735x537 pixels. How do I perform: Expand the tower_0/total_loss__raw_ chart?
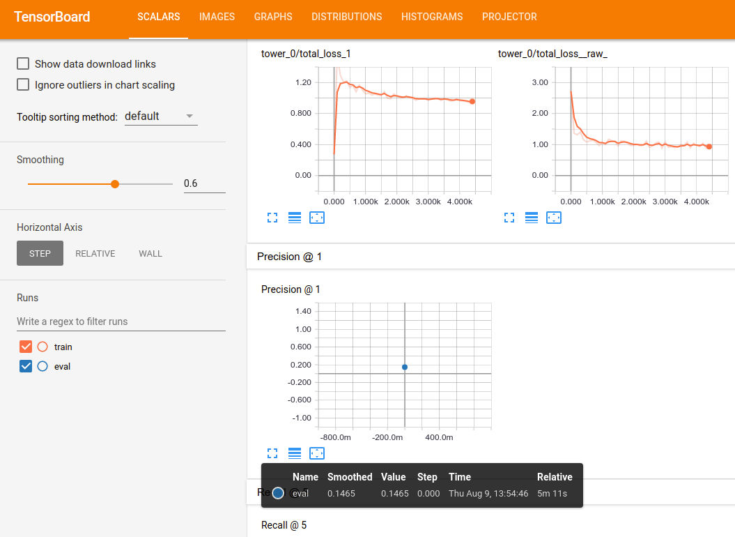pos(509,218)
